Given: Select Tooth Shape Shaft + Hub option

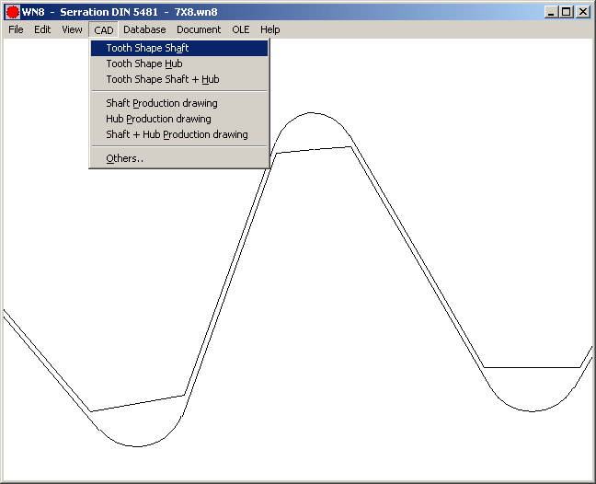Looking at the screenshot, I should click(162, 79).
